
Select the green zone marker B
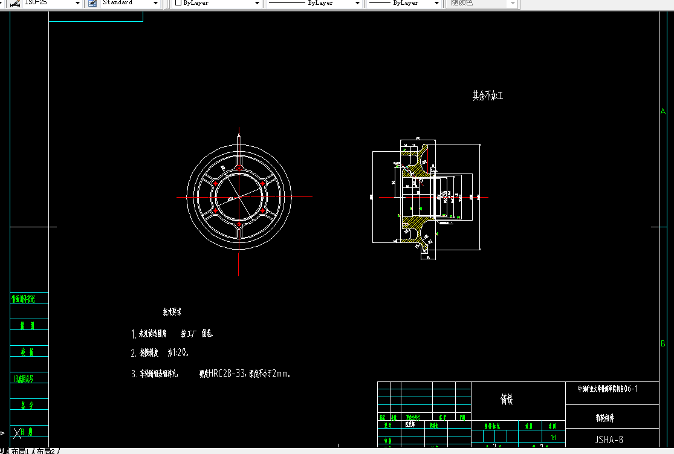coord(663,343)
